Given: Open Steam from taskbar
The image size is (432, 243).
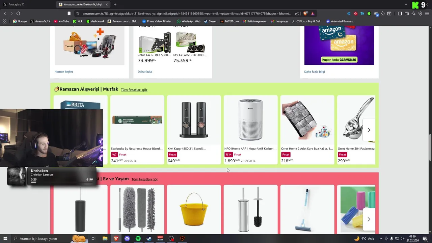Looking at the screenshot, I should tap(149, 239).
